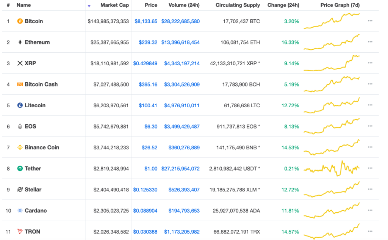Open more options menu for Ethereum row
388x240 pixels.
point(370,42)
